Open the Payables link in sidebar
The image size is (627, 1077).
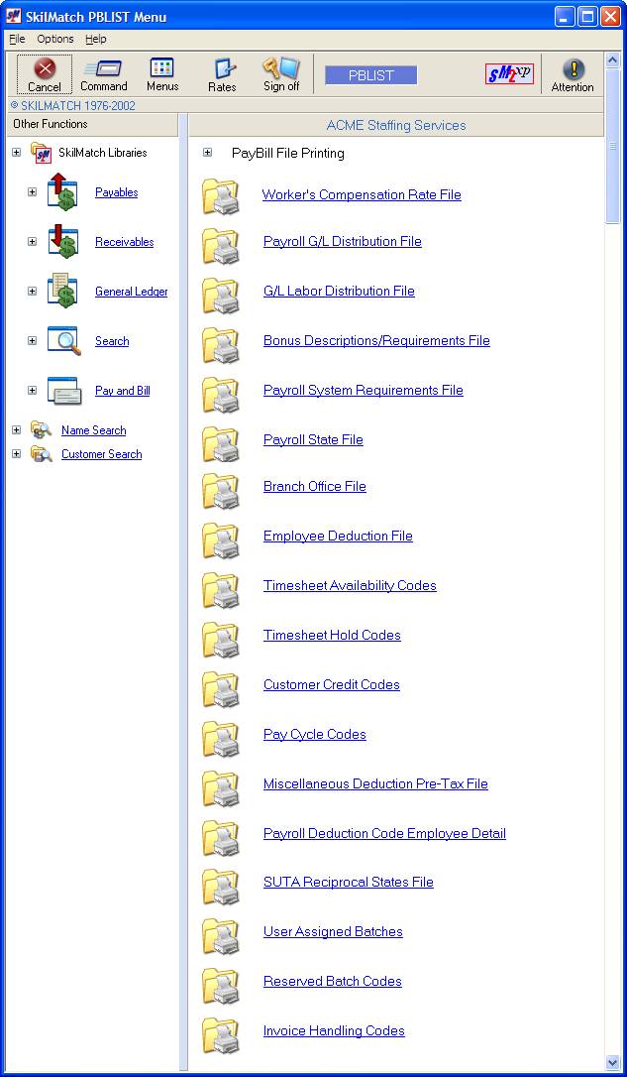coord(117,192)
